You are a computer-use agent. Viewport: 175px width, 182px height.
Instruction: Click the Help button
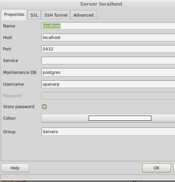15,168
